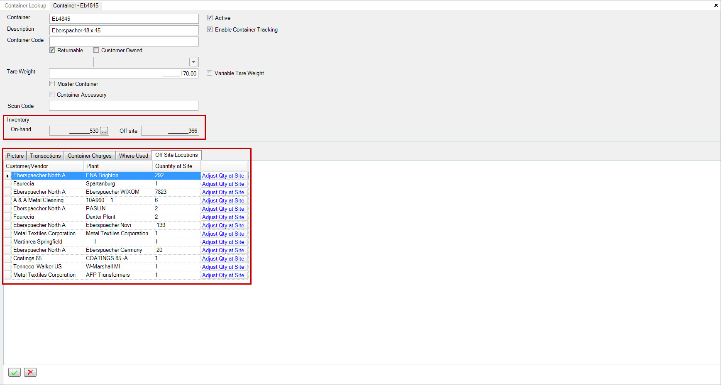Image resolution: width=721 pixels, height=385 pixels.
Task: Select the Off Site Locations tab
Action: coord(176,155)
